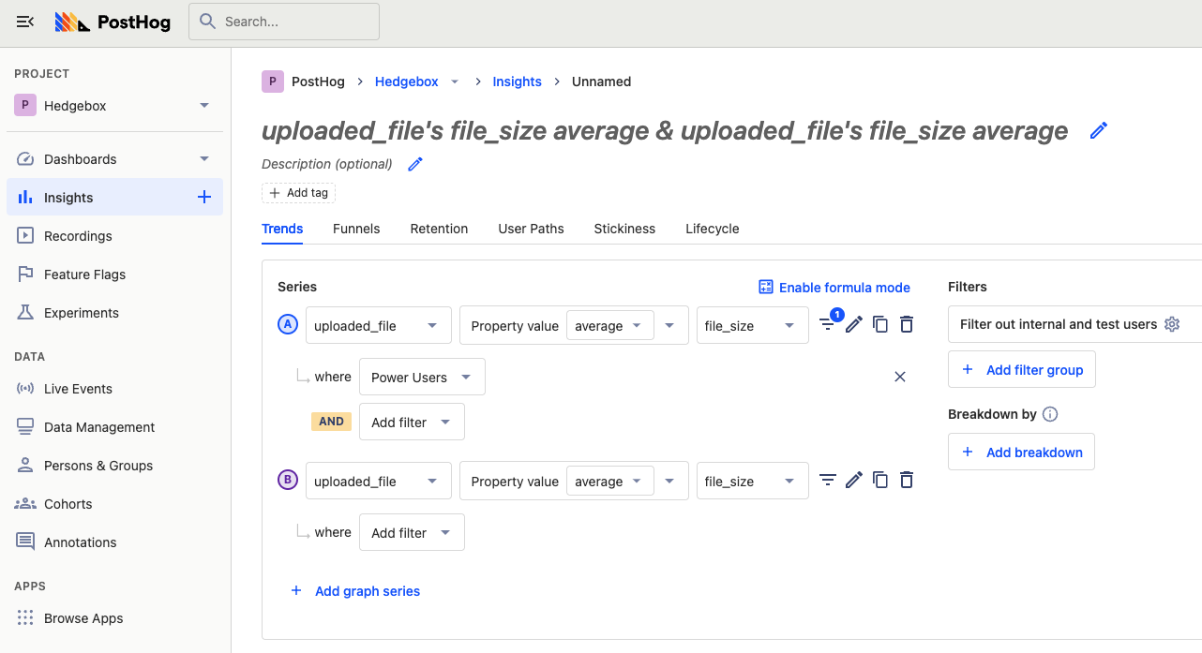
Task: Switch to the Retention tab
Action: [x=439, y=229]
